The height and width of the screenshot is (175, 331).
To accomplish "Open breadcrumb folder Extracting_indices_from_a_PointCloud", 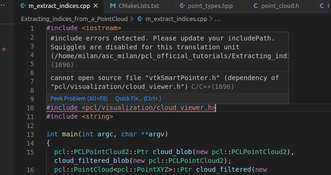I will 74,19.
